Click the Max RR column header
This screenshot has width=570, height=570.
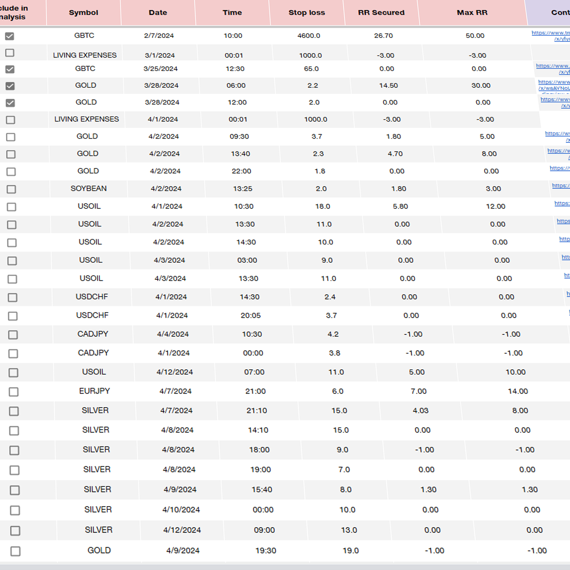(472, 13)
